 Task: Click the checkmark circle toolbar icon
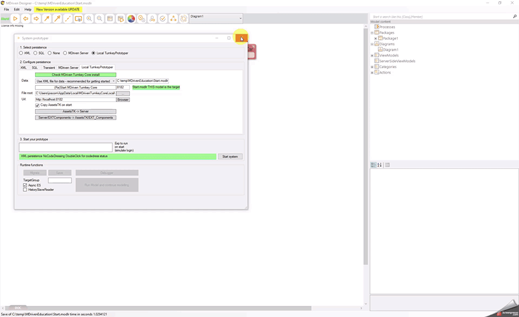click(162, 19)
